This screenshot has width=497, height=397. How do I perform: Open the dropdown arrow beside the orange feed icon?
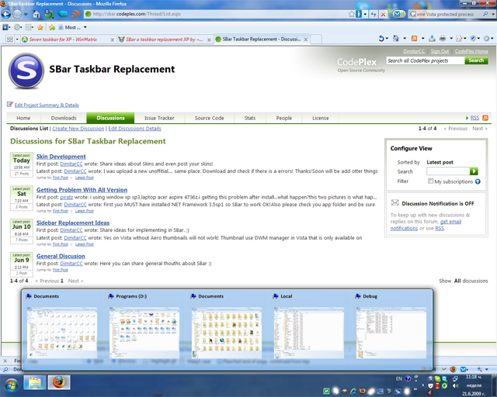(422, 39)
